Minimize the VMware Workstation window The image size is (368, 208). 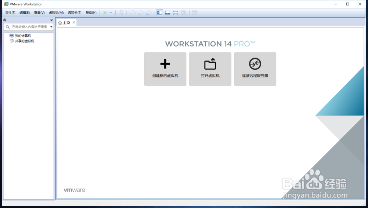pyautogui.click(x=336, y=4)
